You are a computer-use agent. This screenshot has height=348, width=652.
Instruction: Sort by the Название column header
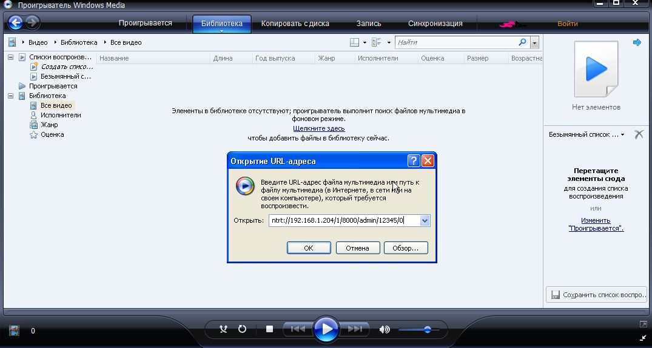tap(153, 58)
